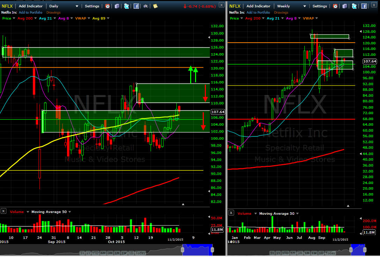
Task: Close the Daily chart's volume panel
Action: 3,211
